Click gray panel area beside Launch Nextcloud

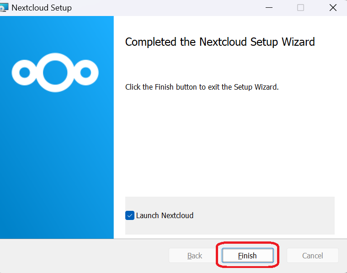263,215
